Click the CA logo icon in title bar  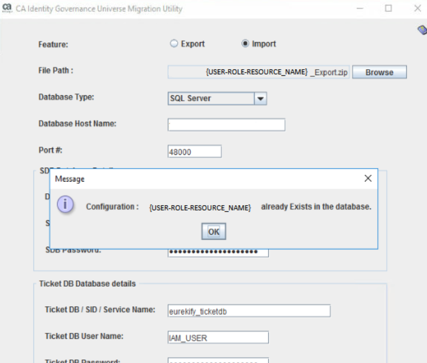tap(7, 8)
